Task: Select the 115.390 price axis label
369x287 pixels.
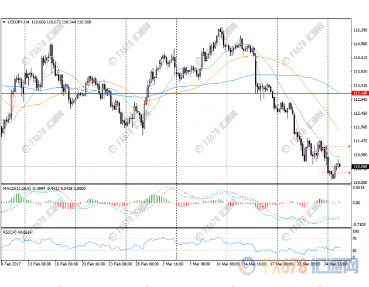Action: [359, 30]
